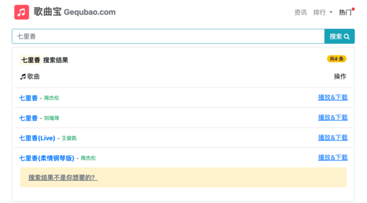367x203 pixels.
Task: Click the Gequbao music note logo
Action: [x=22, y=12]
